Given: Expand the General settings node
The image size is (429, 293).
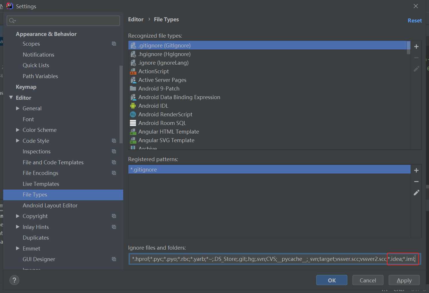Looking at the screenshot, I should click(x=18, y=108).
